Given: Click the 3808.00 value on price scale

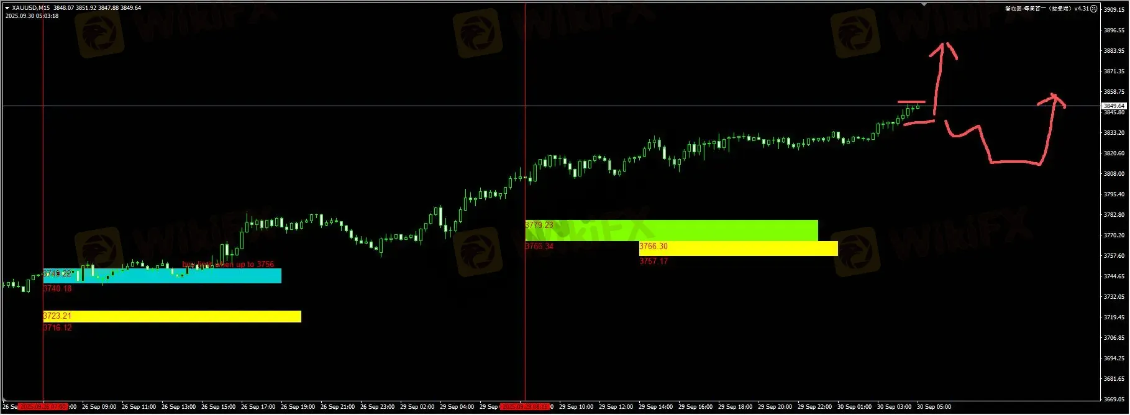Looking at the screenshot, I should pos(1114,174).
